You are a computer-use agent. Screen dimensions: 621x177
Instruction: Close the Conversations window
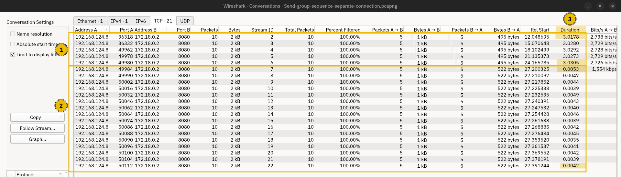click(612, 6)
